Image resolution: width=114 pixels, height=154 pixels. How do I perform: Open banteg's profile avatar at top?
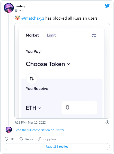point(8,8)
